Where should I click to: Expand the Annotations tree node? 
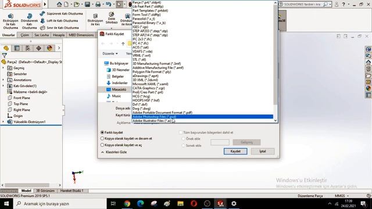tap(3, 80)
